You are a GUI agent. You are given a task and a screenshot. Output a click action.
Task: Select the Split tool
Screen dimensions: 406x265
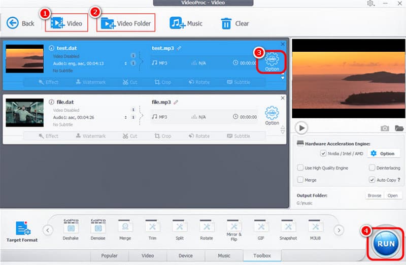click(x=180, y=230)
